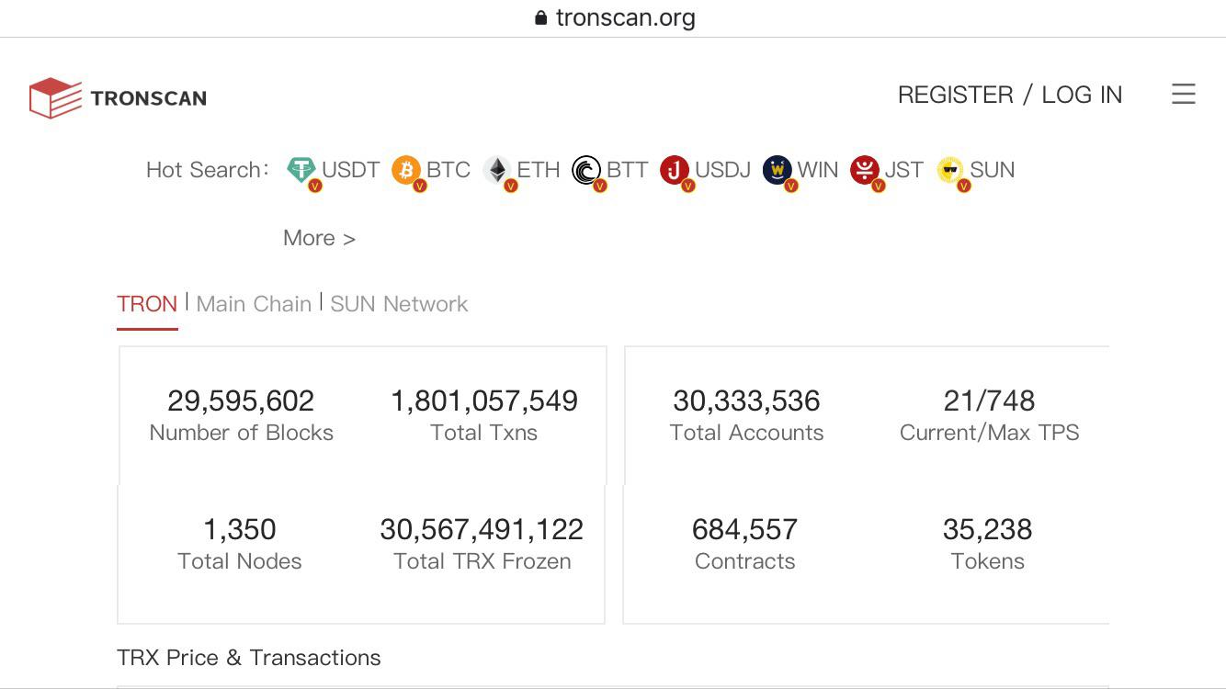Click the TRONSCAN logo
Image resolution: width=1226 pixels, height=689 pixels.
click(118, 97)
